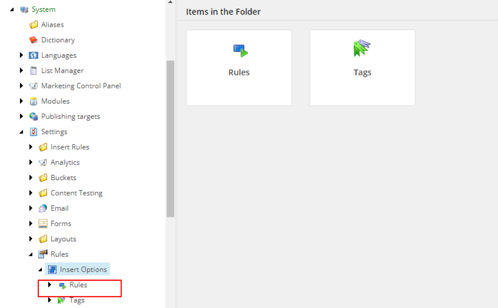This screenshot has width=498, height=308.
Task: Select Aliases in the System tree
Action: [52, 25]
